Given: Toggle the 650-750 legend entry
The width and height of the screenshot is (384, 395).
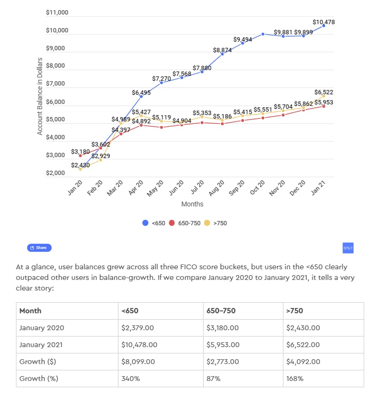Looking at the screenshot, I should click(x=187, y=223).
